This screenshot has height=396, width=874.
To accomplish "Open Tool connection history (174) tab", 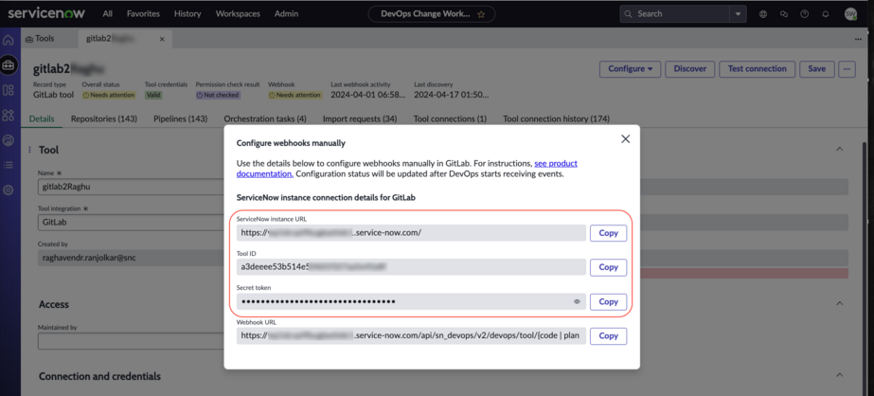I will 556,118.
